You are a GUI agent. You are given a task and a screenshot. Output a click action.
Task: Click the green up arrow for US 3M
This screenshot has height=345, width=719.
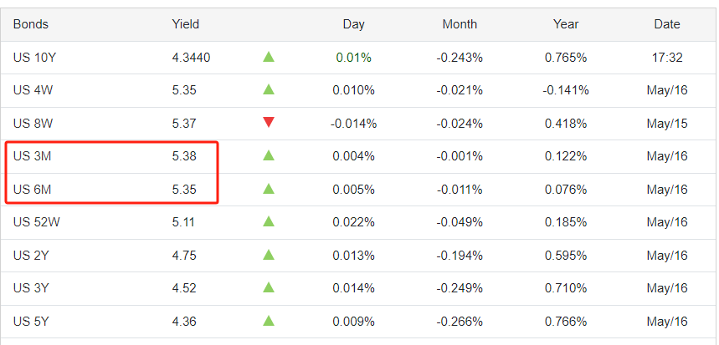click(269, 156)
